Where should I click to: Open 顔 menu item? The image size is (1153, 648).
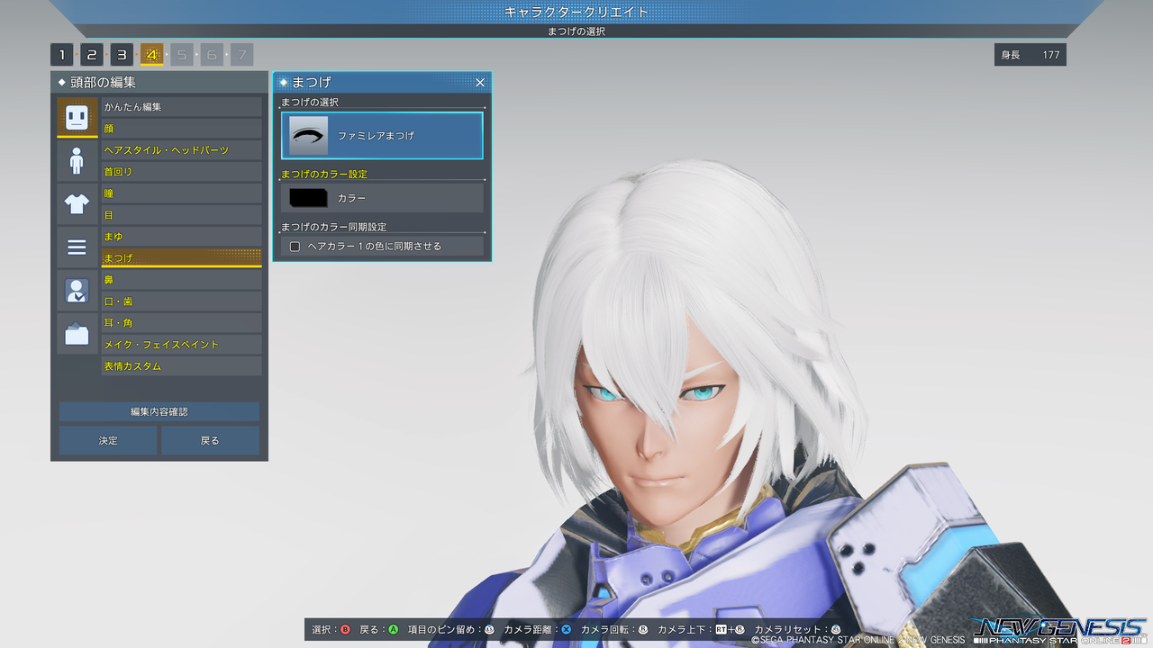click(181, 129)
